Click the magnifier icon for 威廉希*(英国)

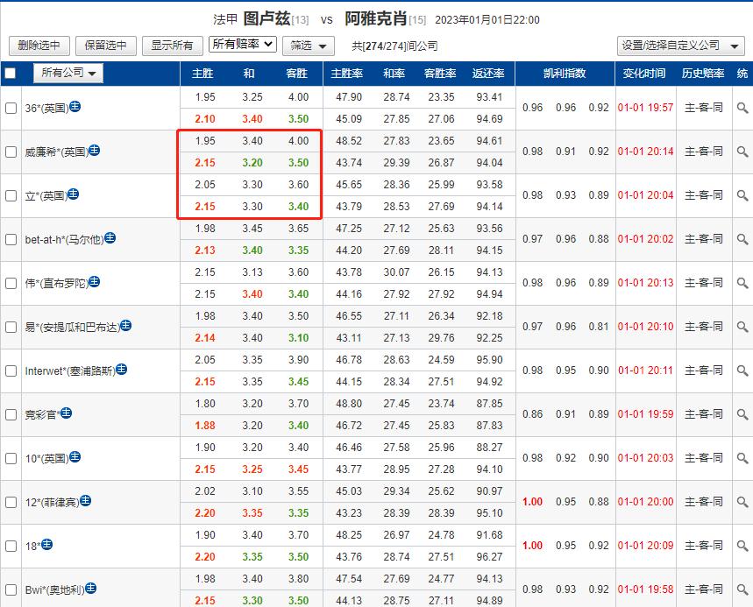pyautogui.click(x=741, y=152)
